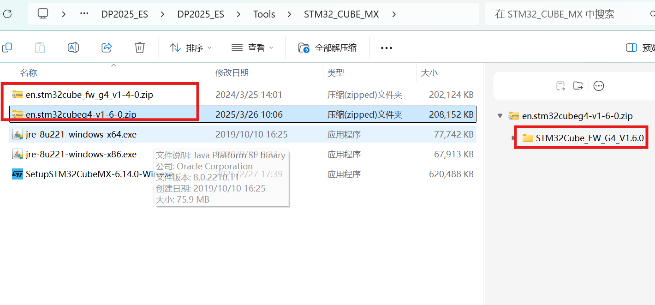Click date 2019/10/10 16:25 cell
Screen dimensions: 655x305
point(251,135)
